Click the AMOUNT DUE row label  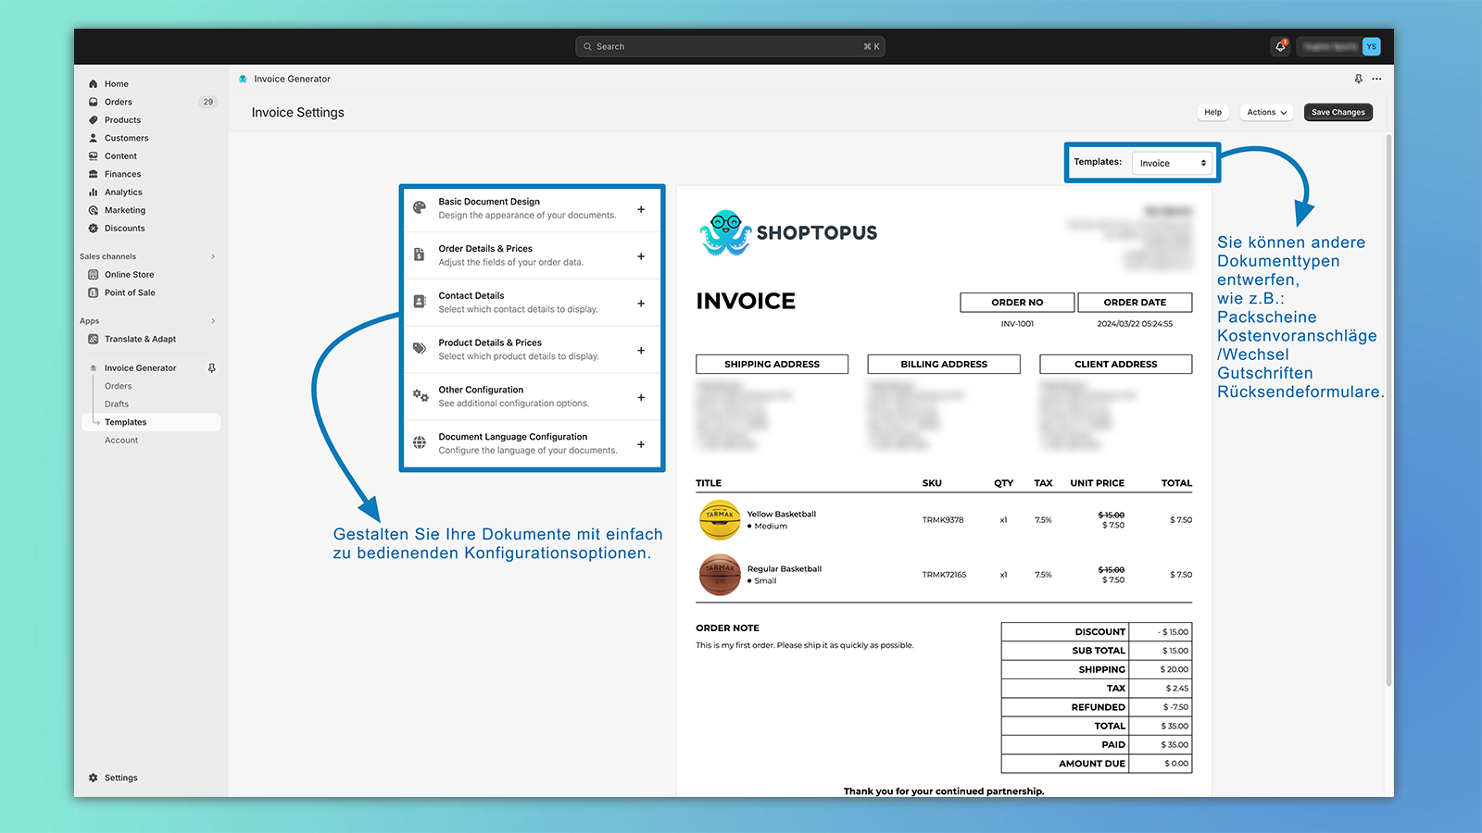[1092, 764]
